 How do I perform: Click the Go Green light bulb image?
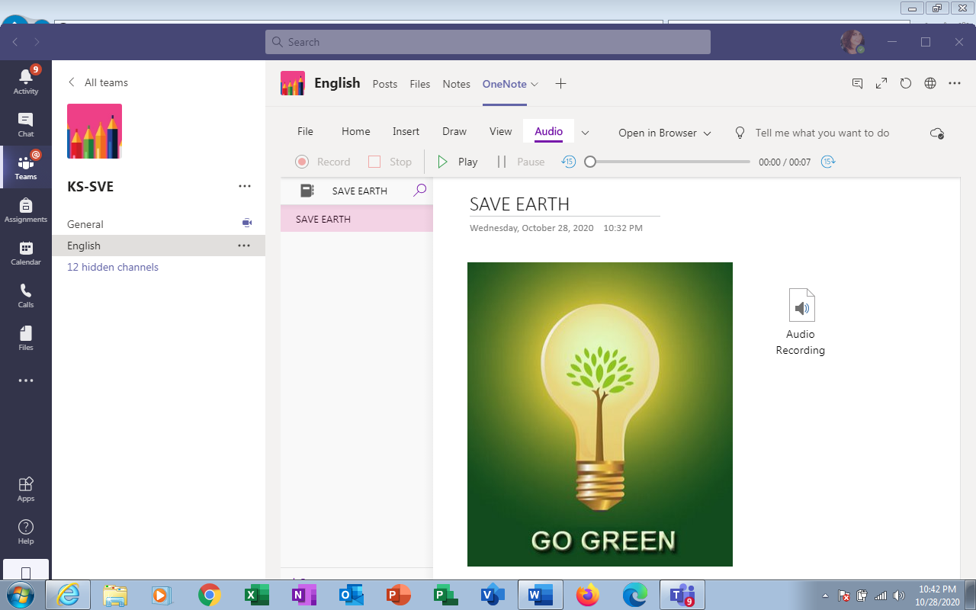(600, 414)
